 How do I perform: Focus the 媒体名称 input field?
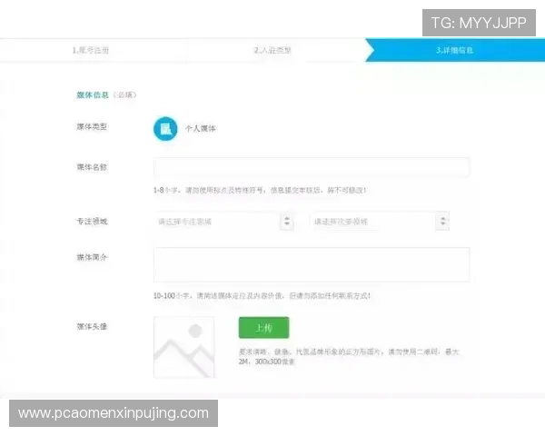click(312, 167)
